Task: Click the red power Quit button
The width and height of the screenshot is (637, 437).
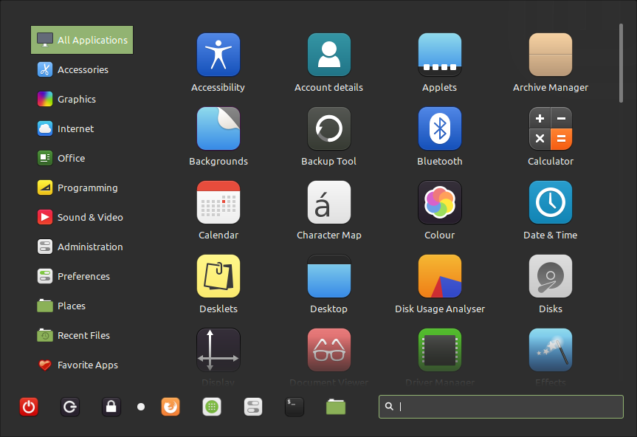Action: (29, 407)
